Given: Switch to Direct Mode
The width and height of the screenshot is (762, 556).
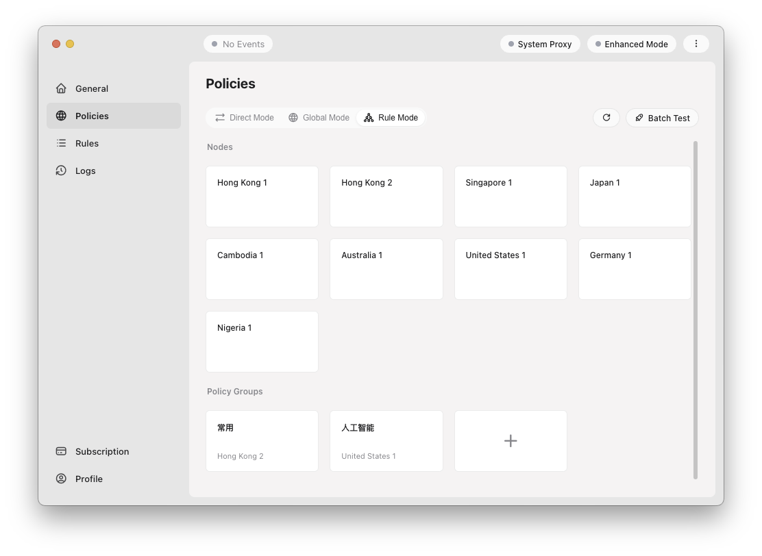Looking at the screenshot, I should [x=244, y=117].
